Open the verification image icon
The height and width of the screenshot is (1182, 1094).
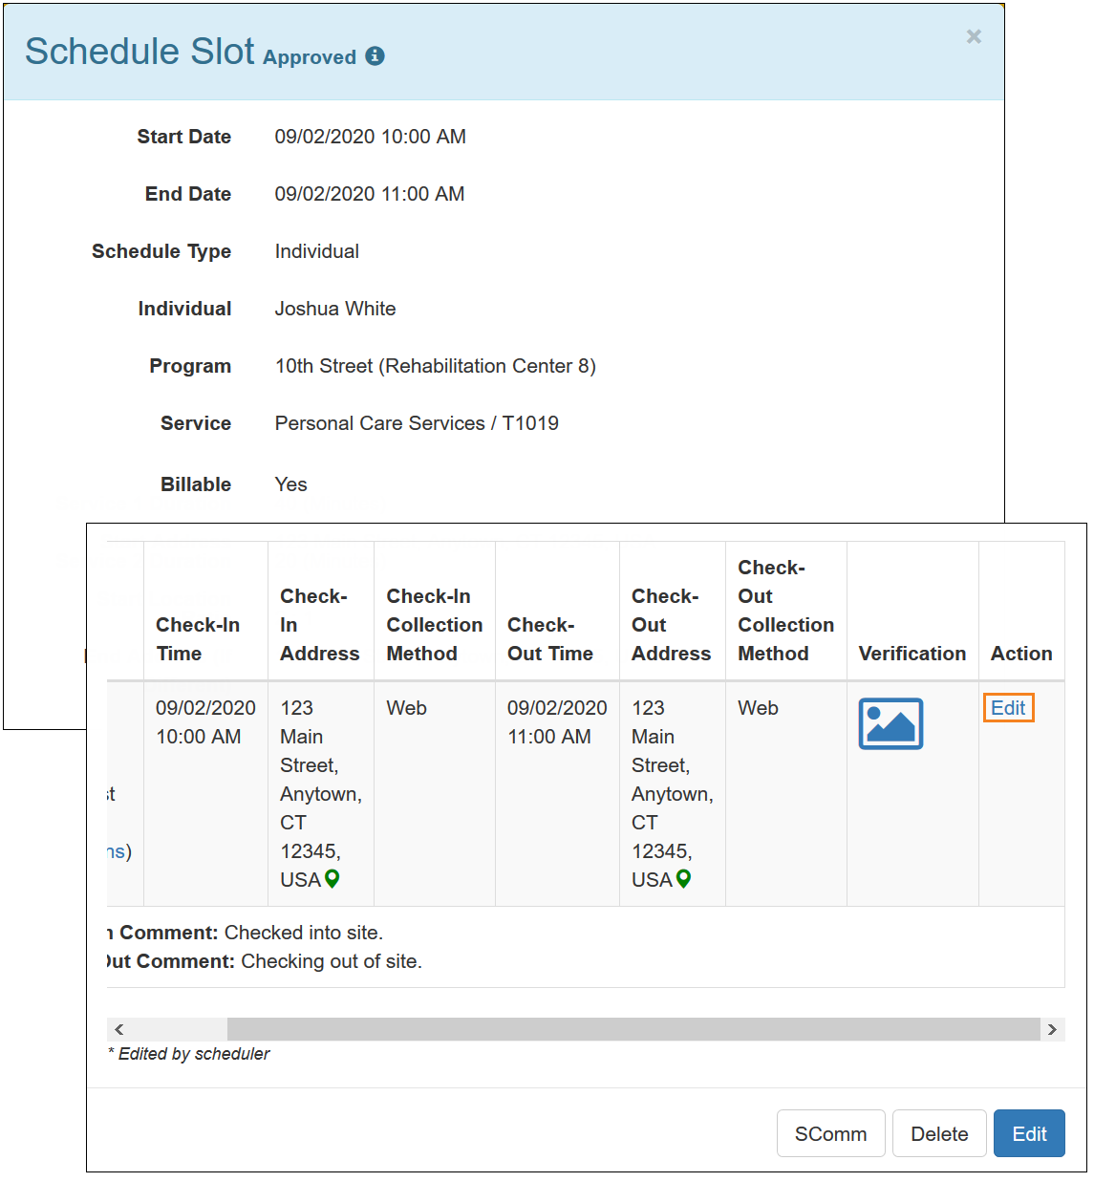click(890, 723)
